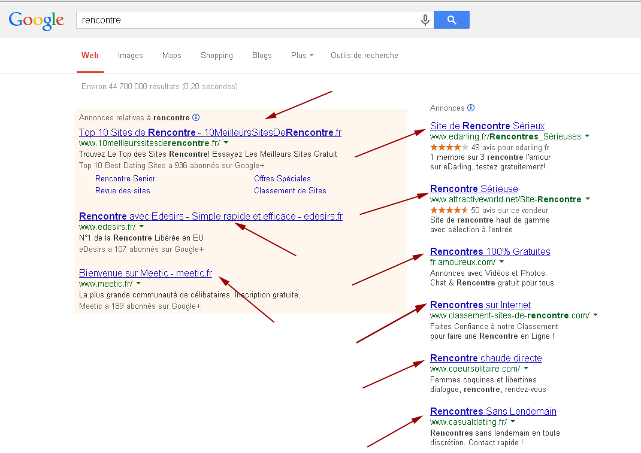This screenshot has height=453, width=641.
Task: Click text Environ 44 700 000 résultats
Action: coord(131,86)
